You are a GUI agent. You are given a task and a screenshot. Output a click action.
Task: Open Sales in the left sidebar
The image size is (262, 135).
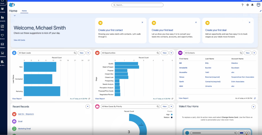point(3,28)
